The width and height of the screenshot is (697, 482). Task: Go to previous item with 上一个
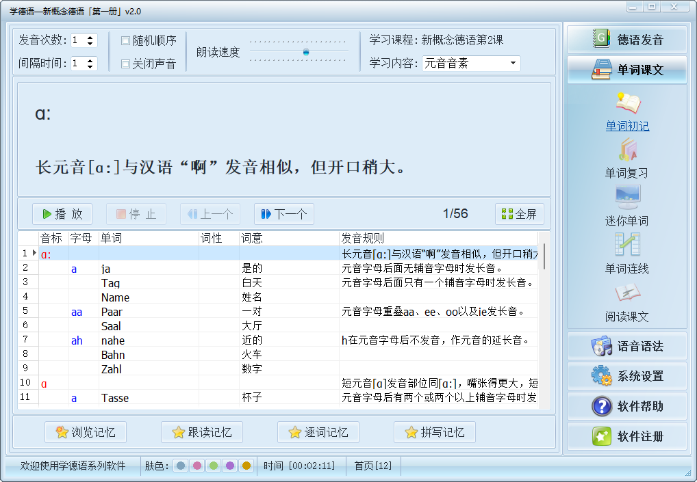point(210,214)
